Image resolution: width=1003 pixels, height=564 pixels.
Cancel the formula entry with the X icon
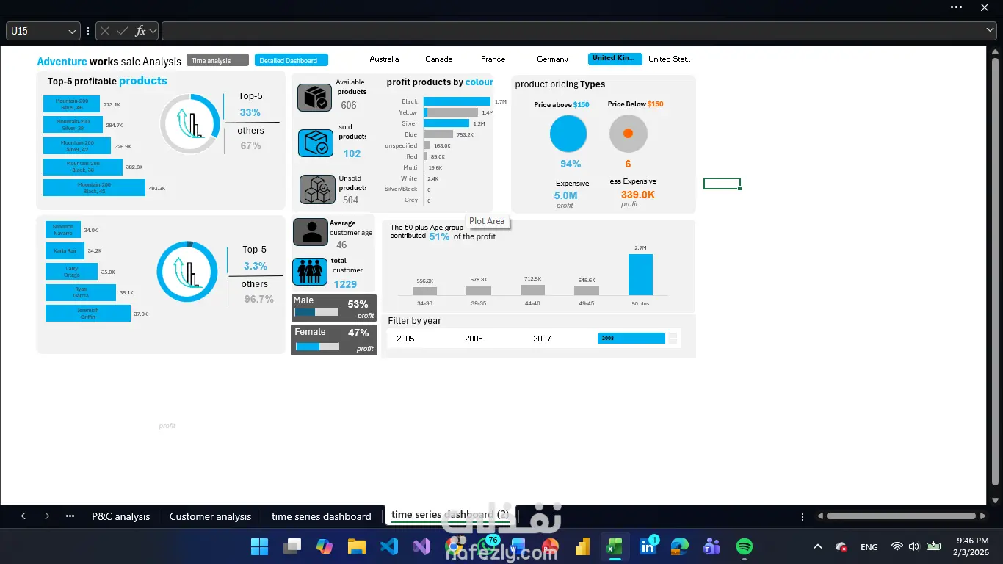point(105,31)
